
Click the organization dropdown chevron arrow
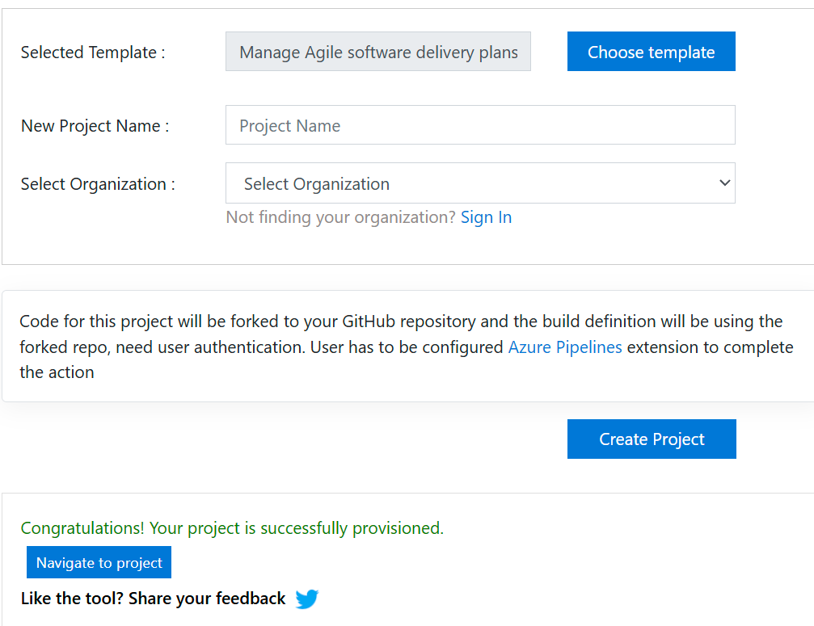pyautogui.click(x=724, y=183)
